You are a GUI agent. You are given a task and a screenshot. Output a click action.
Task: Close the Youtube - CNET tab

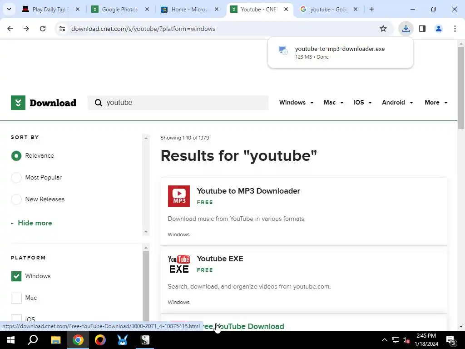(x=286, y=9)
